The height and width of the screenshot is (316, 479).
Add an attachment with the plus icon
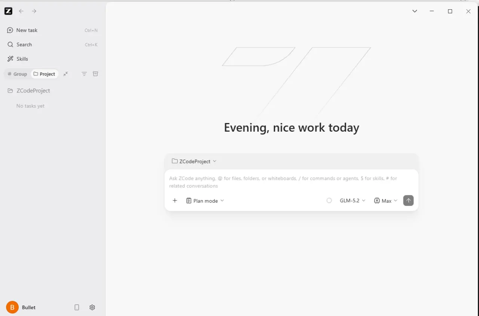pos(175,201)
